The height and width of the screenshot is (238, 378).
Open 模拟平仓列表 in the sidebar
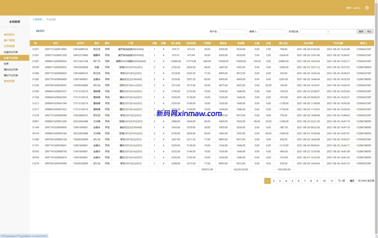click(x=11, y=75)
